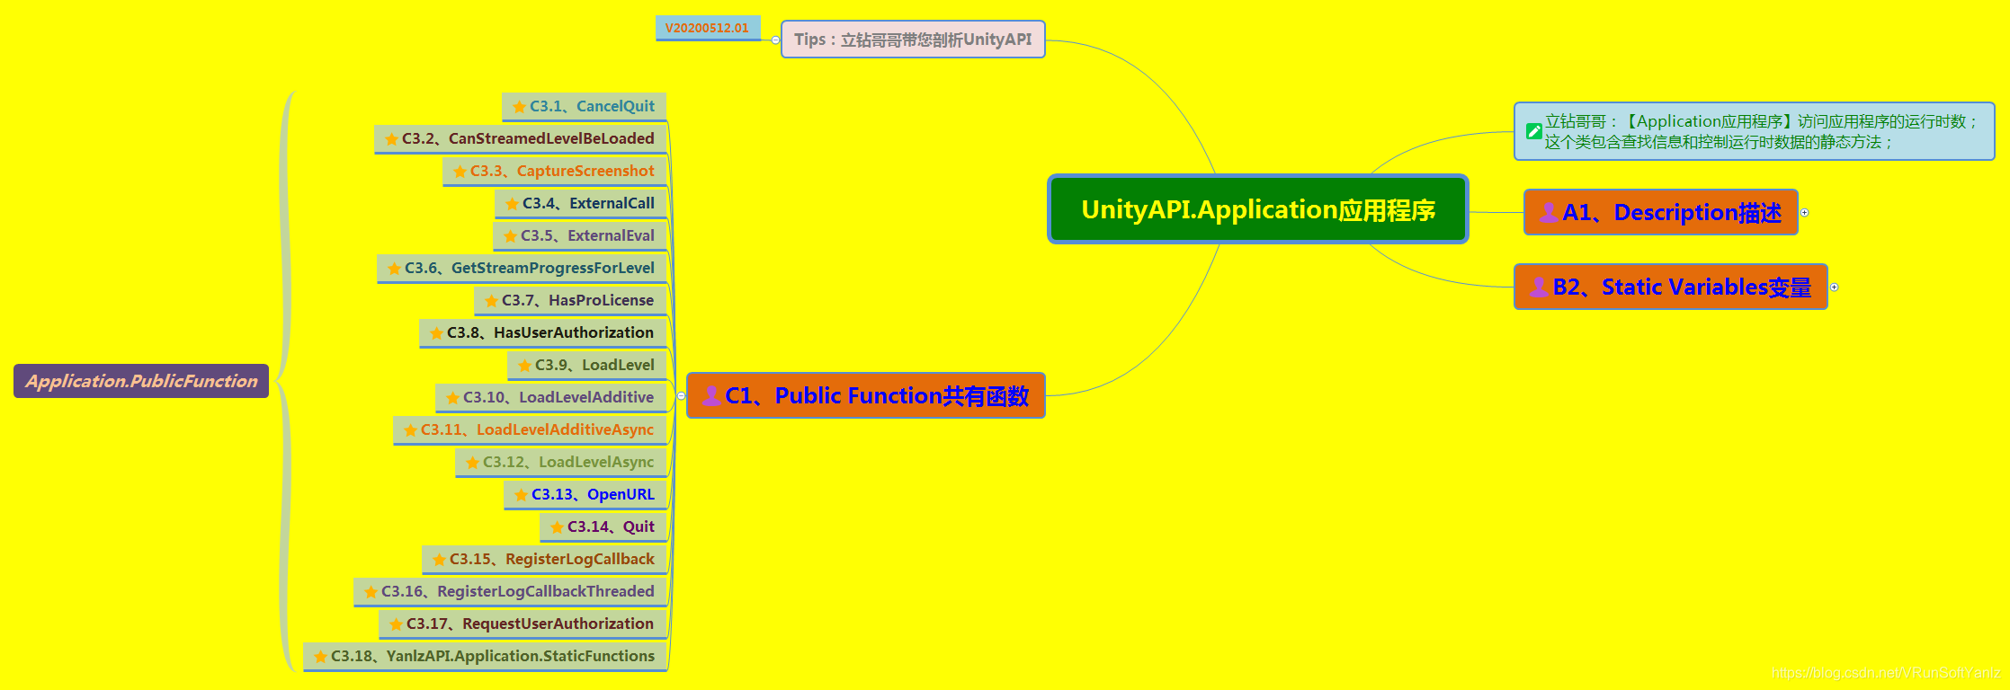Click the star icon beside C3.8 HasUserAuthorization
The width and height of the screenshot is (2010, 690).
(436, 333)
